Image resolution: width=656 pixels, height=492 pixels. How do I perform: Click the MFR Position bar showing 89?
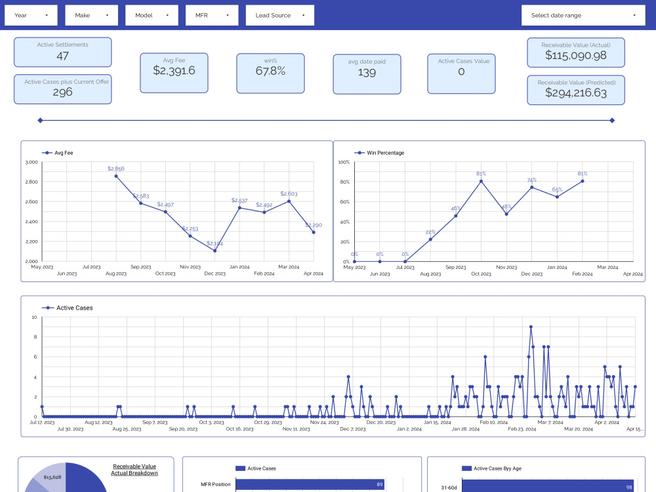click(x=310, y=485)
